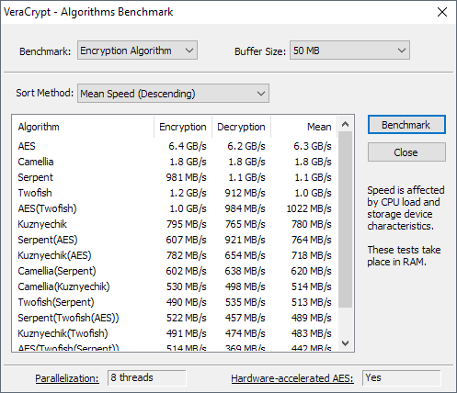Click the Benchmark: label
The height and width of the screenshot is (393, 457).
click(x=45, y=51)
